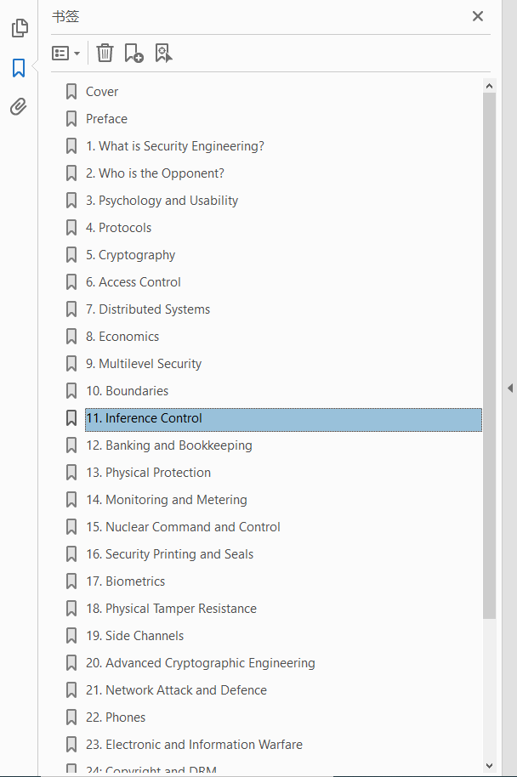
Task: Open the 17. Biometrics bookmark
Action: [x=126, y=581]
